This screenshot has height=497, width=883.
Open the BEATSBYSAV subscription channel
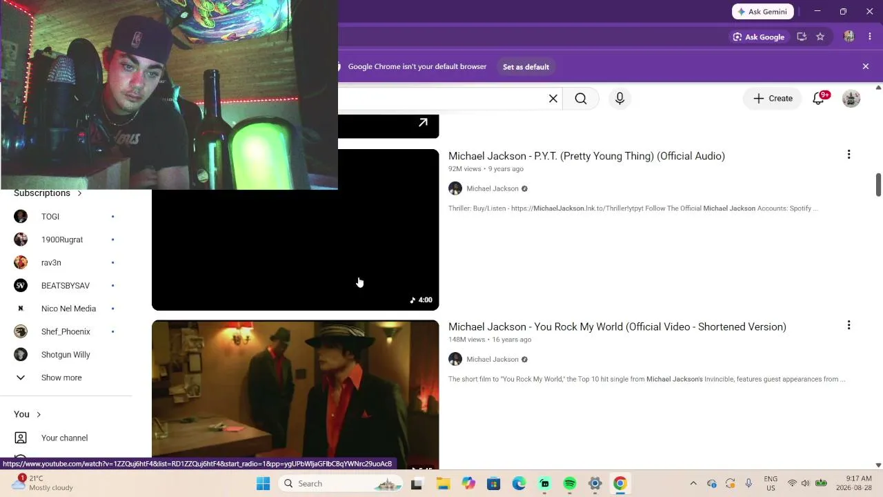66,286
